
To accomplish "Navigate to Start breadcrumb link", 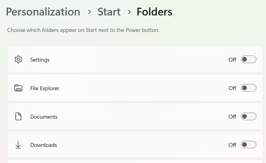I will click(x=109, y=12).
